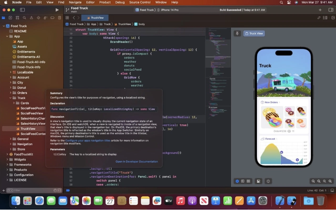Expand the Localizable group
Image resolution: width=336 pixels, height=210 pixels.
click(11, 72)
